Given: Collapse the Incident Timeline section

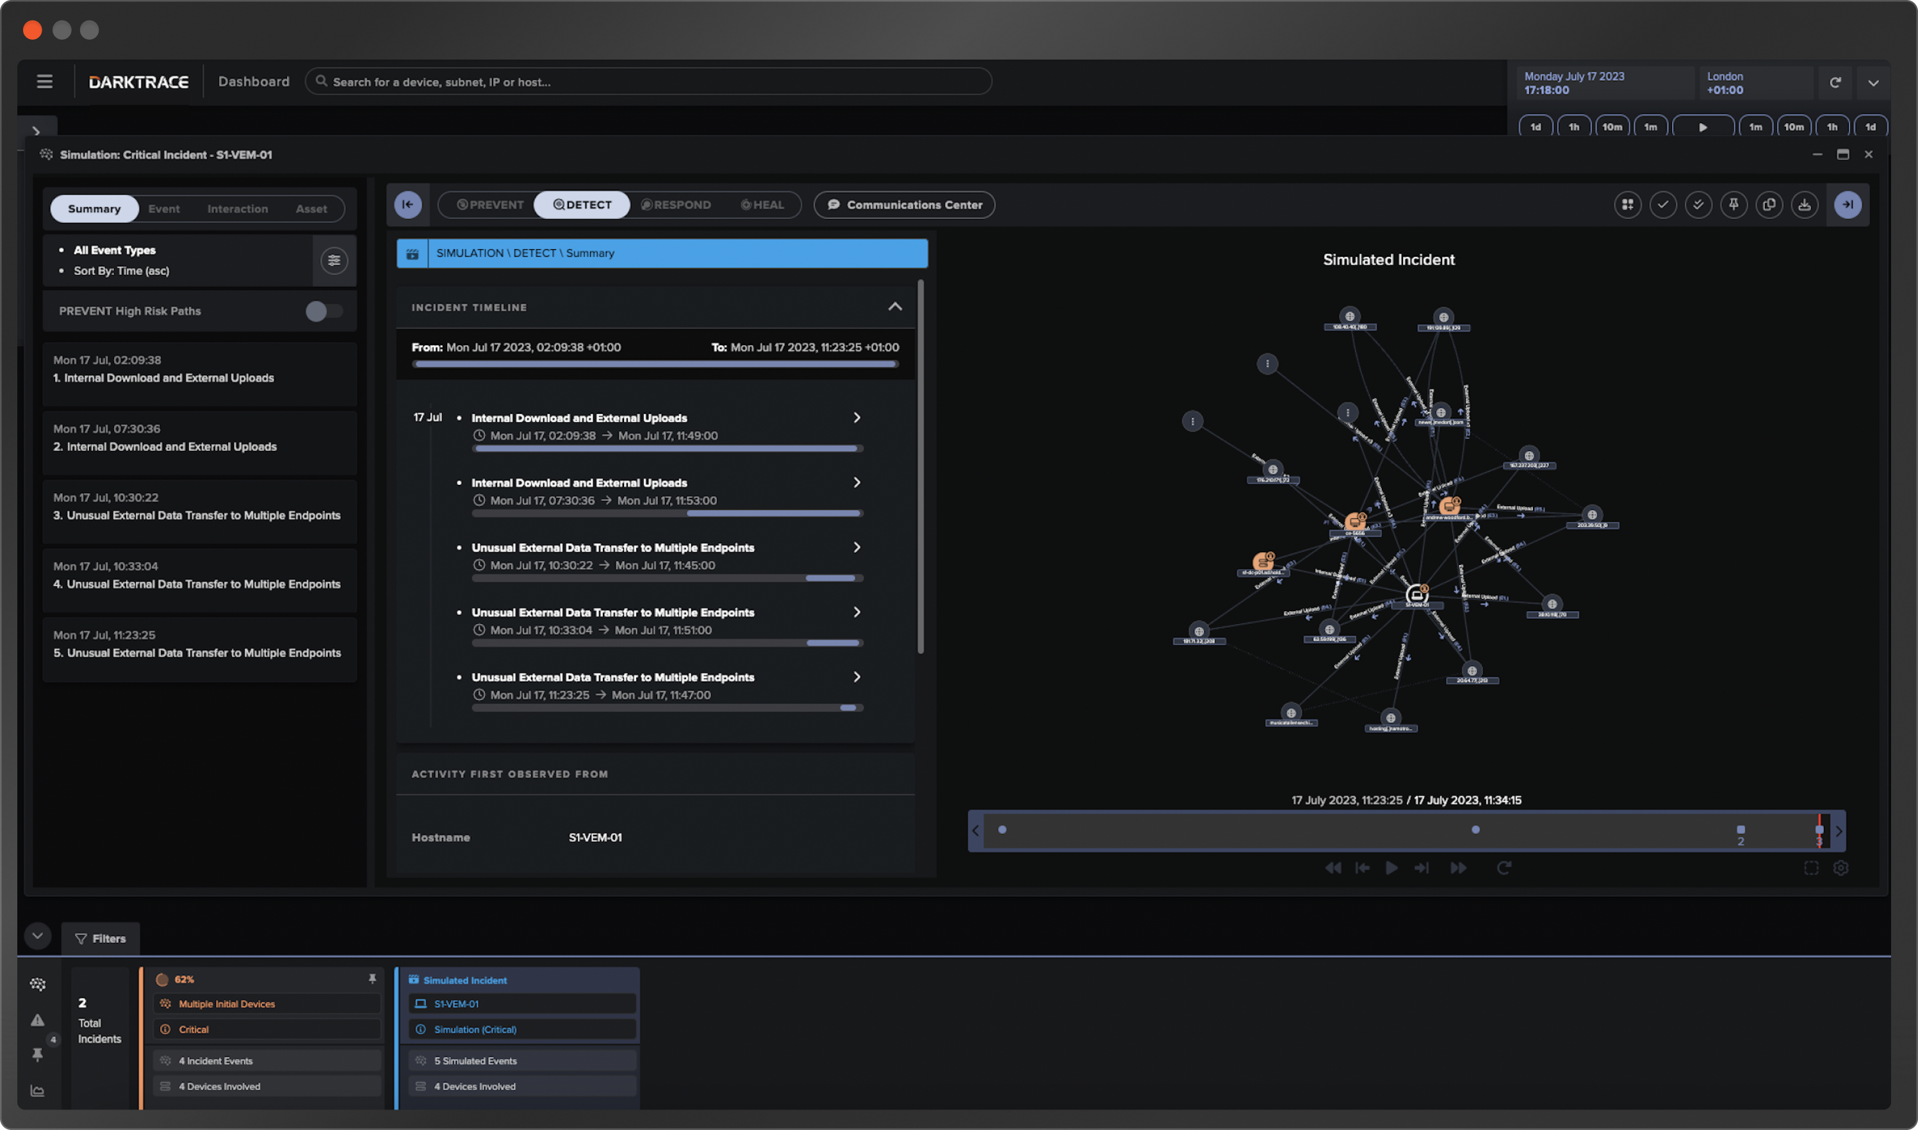Looking at the screenshot, I should point(895,307).
